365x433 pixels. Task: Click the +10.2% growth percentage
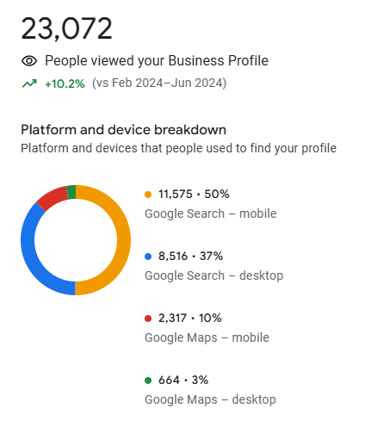[65, 84]
